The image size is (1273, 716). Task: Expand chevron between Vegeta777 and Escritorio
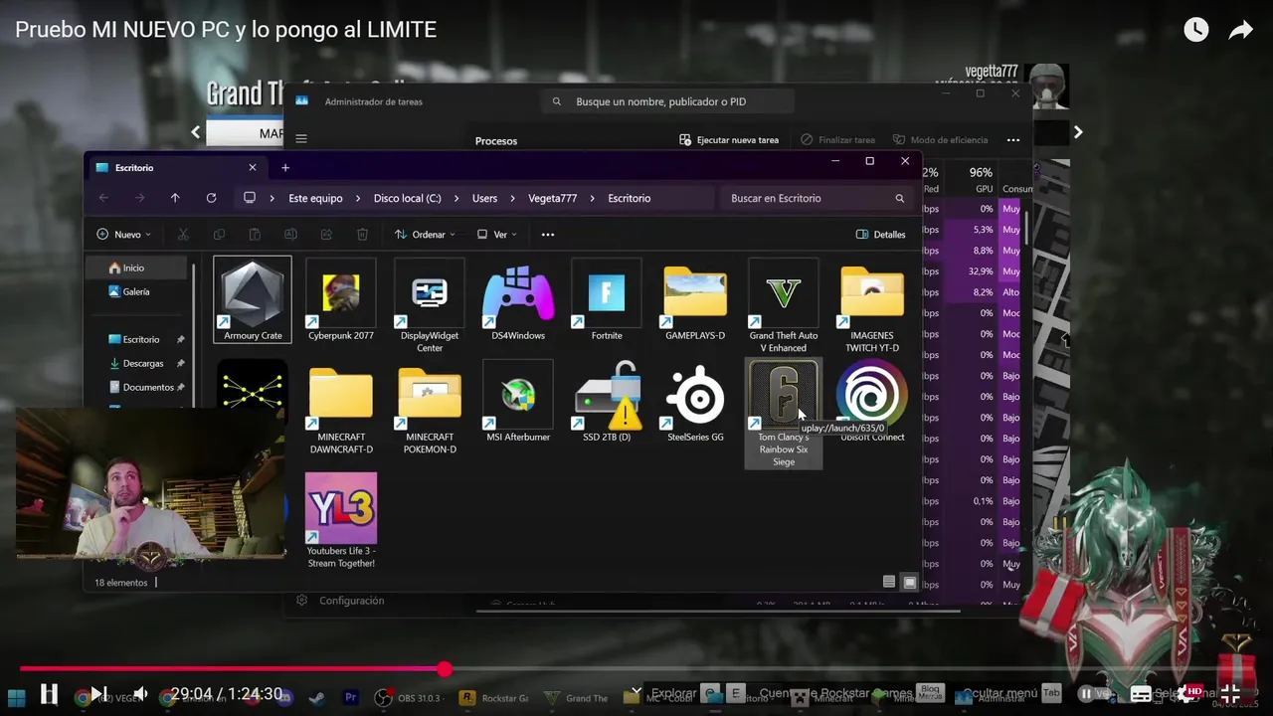(593, 198)
